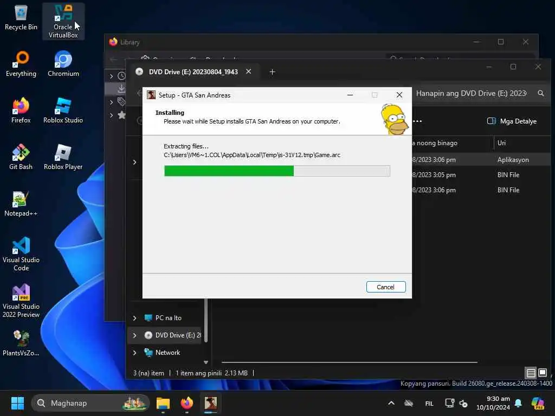Viewport: 555px width, 416px height.
Task: Select the last BIN File row at 3:06 pm
Action: click(x=481, y=190)
